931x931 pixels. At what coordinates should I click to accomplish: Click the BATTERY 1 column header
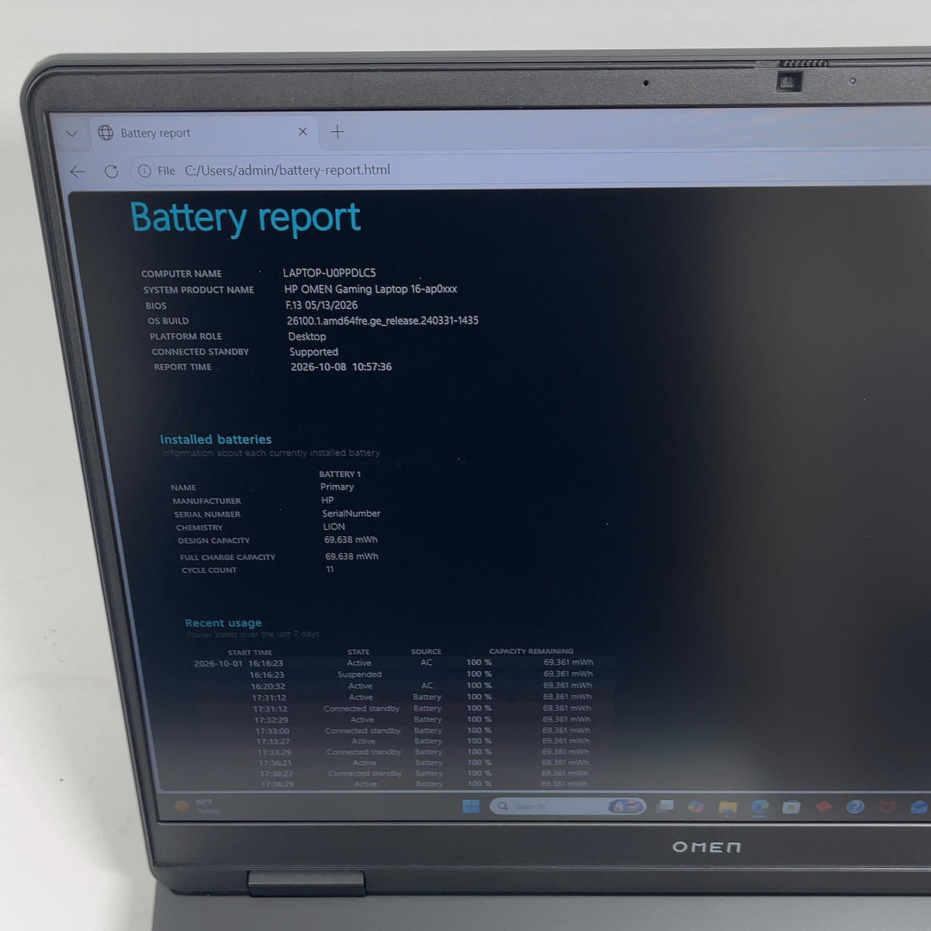click(x=340, y=474)
